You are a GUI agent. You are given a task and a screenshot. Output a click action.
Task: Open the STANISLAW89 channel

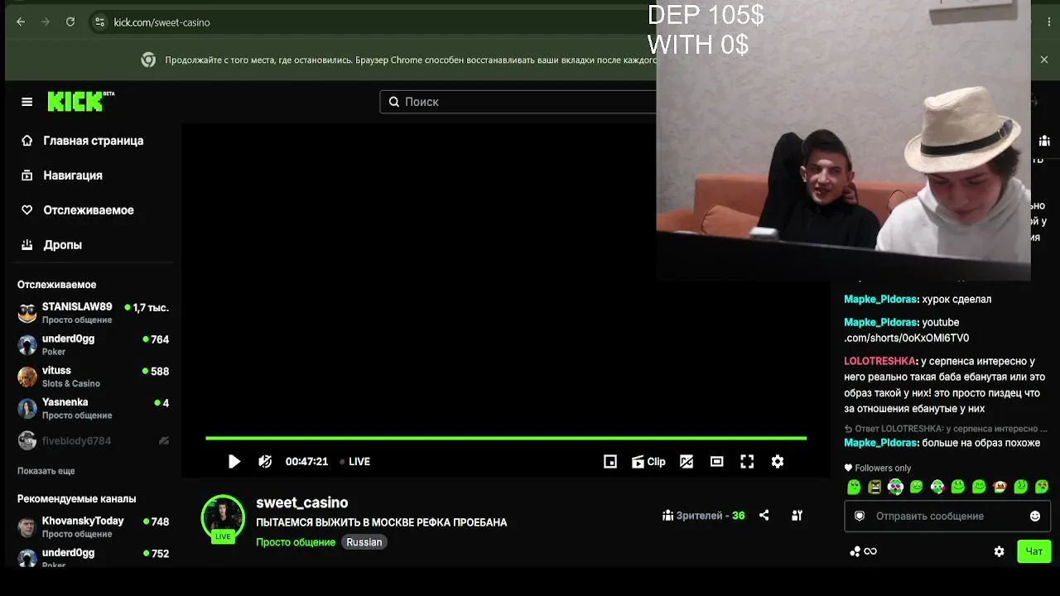(94, 313)
